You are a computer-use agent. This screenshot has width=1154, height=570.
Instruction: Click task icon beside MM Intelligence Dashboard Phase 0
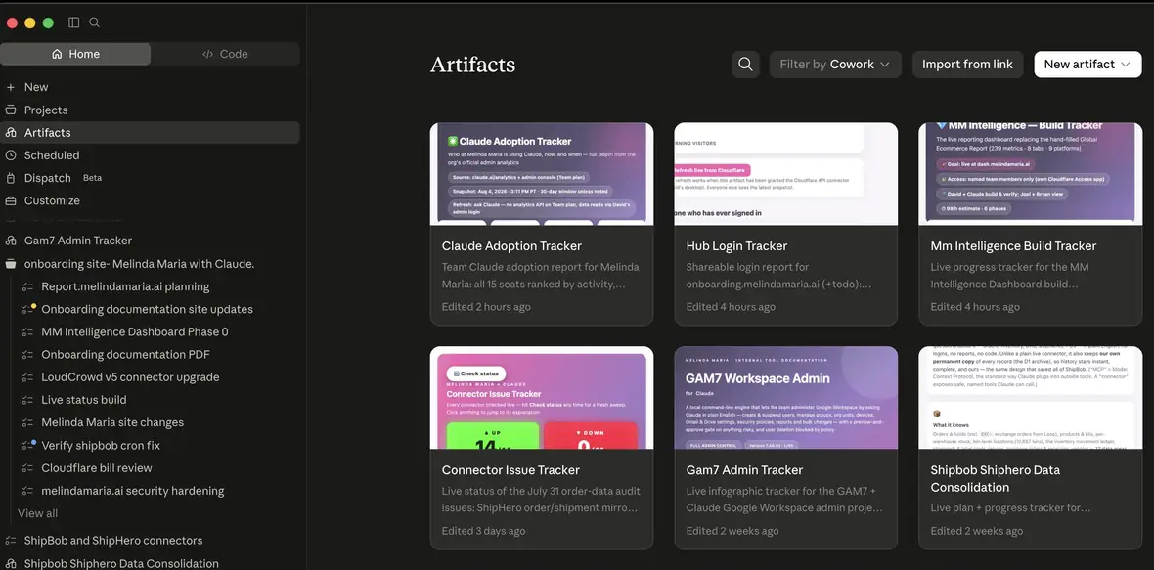pyautogui.click(x=28, y=331)
